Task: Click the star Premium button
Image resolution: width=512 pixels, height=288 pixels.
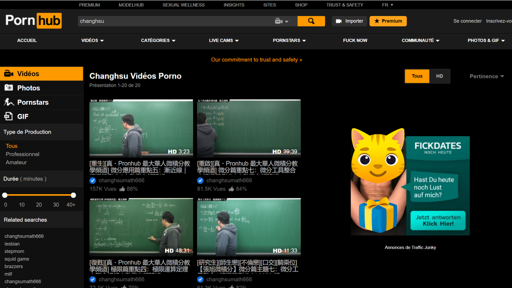Action: tap(388, 21)
